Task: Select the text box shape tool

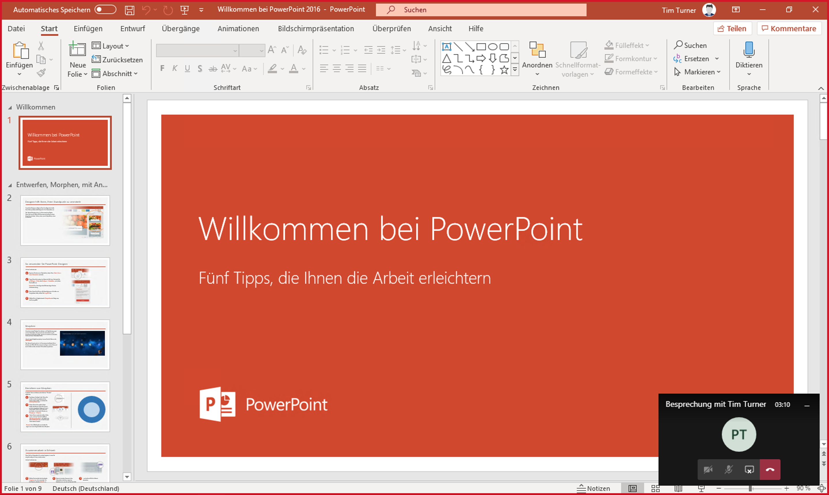Action: click(x=447, y=47)
